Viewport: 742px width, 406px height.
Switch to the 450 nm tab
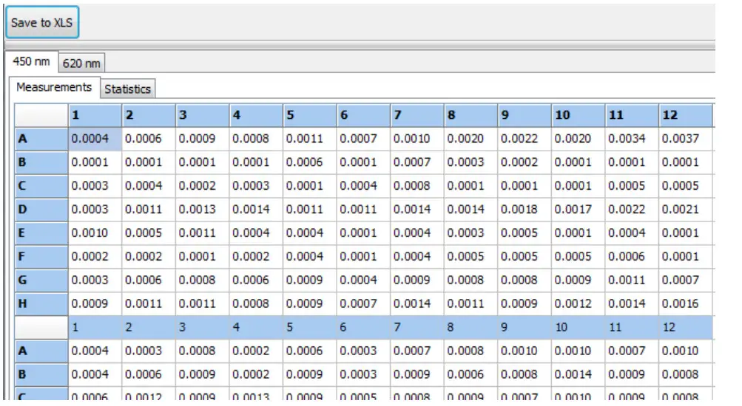click(x=31, y=62)
